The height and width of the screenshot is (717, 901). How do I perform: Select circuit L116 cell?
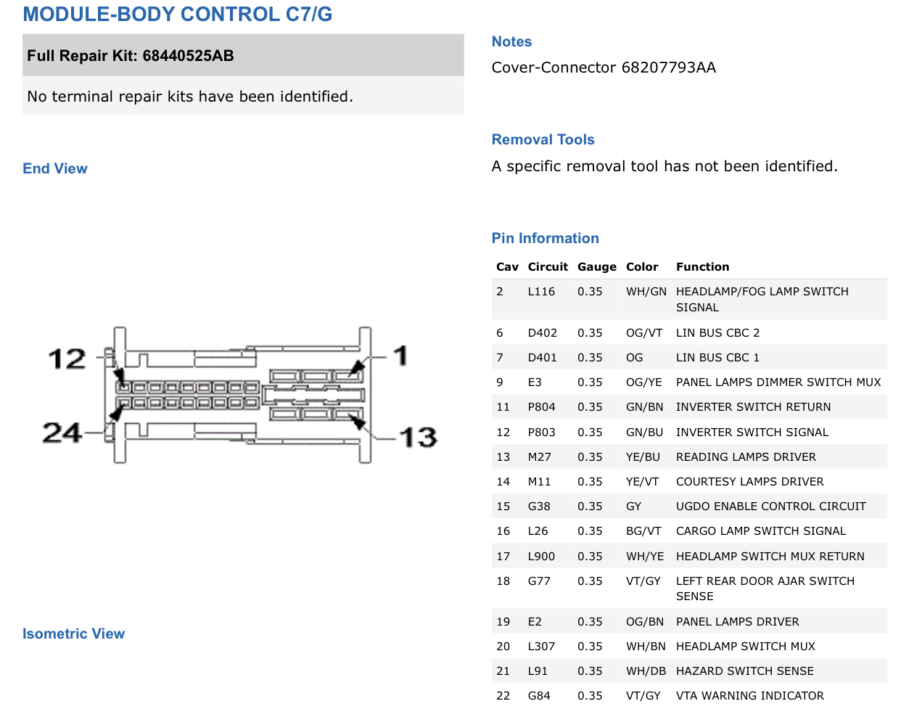coord(541,292)
